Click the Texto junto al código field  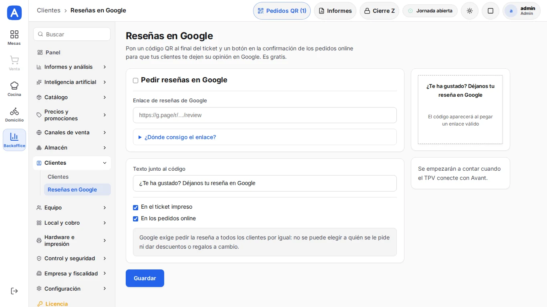pyautogui.click(x=265, y=183)
